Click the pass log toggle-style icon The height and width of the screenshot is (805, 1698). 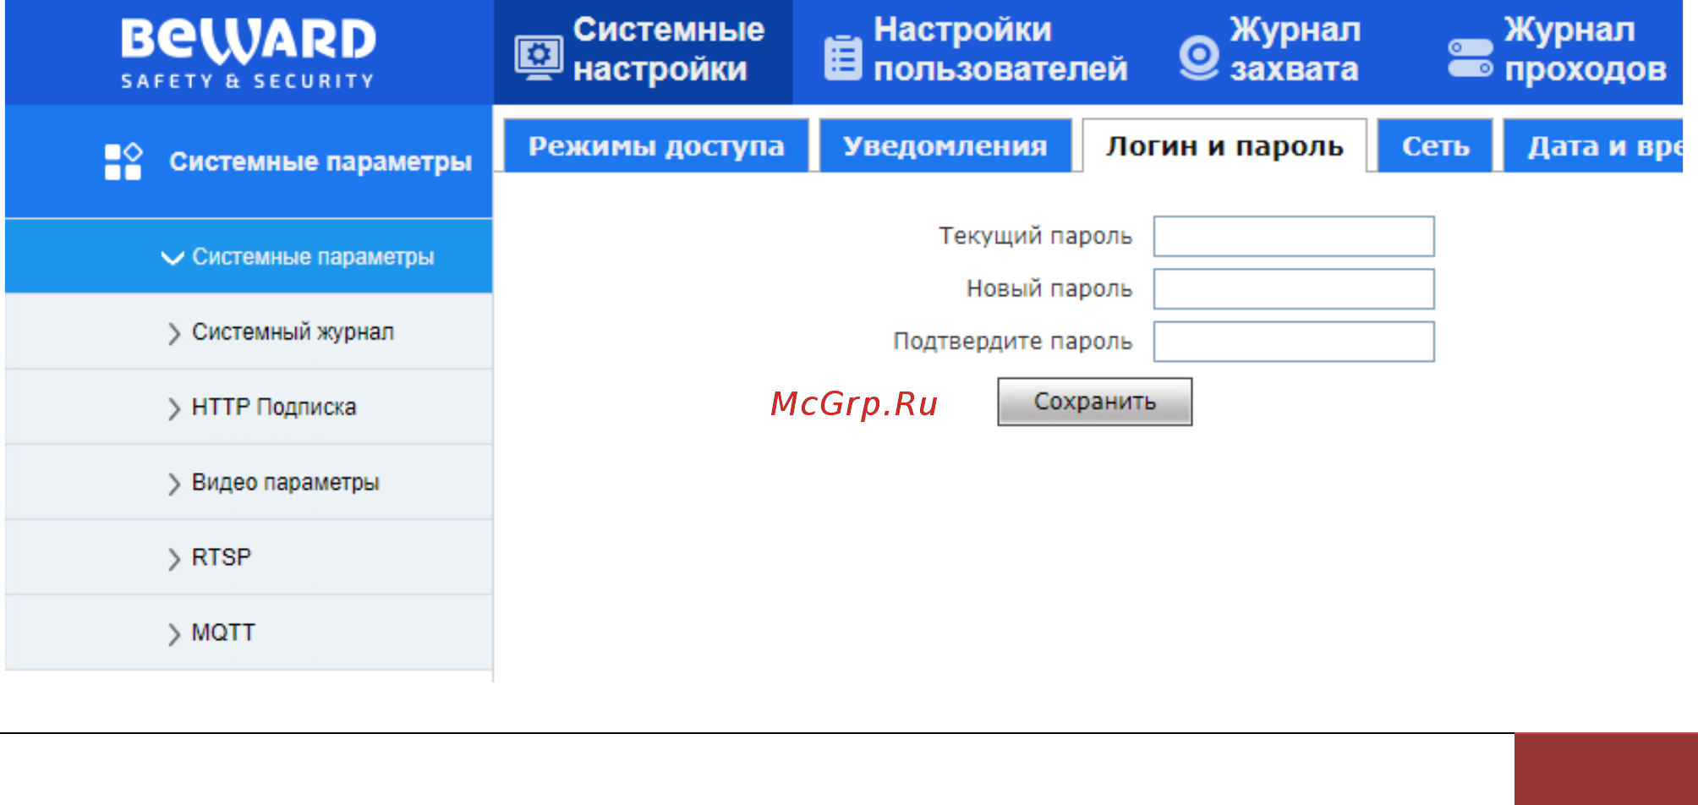[x=1470, y=58]
